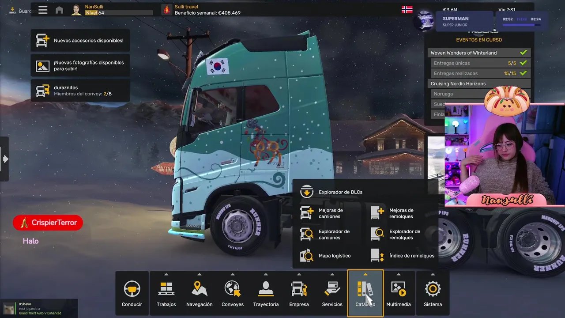Open the Sistema settings gear
The image size is (565, 318).
[433, 293]
